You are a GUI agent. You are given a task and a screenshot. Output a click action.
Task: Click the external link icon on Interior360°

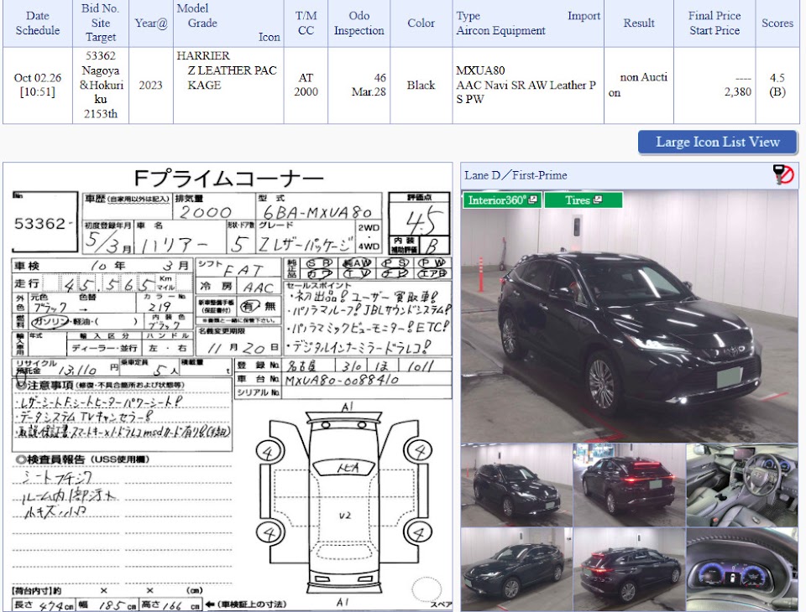click(x=533, y=200)
